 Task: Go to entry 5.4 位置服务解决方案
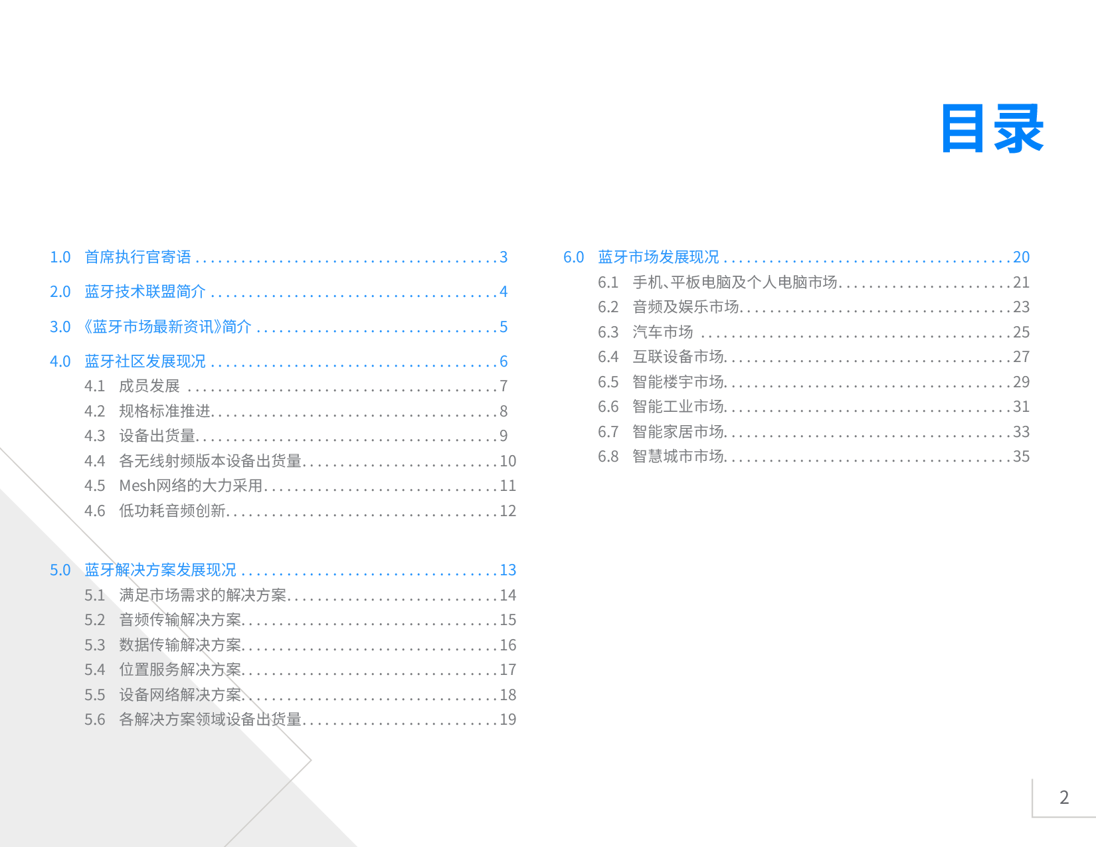[x=300, y=670]
